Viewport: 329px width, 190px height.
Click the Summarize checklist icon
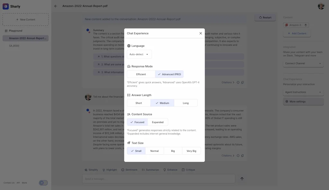tap(143, 170)
